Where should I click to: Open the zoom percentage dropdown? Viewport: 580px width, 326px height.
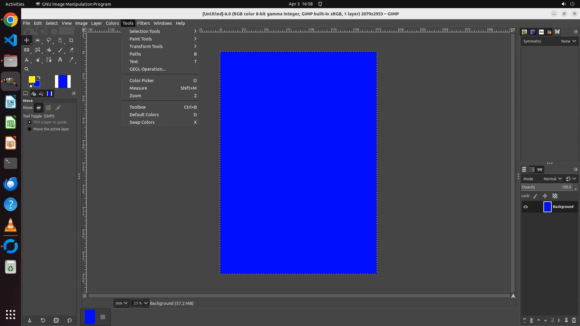(x=146, y=303)
